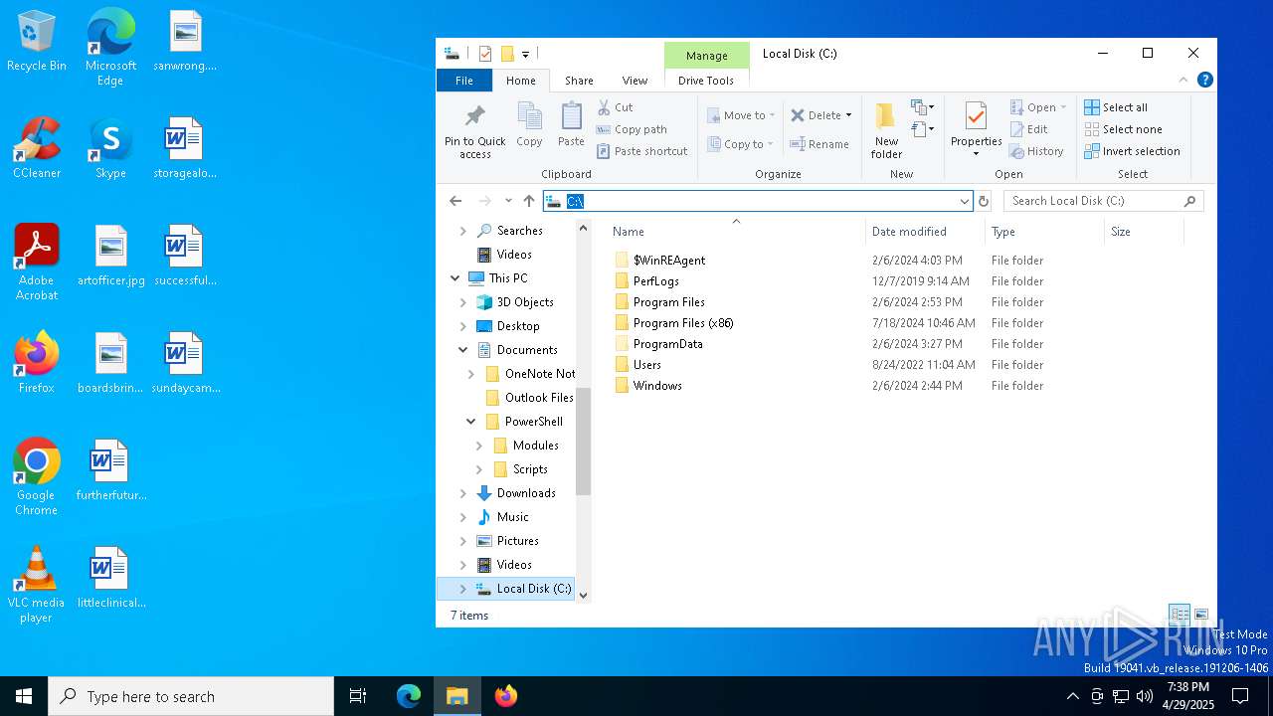The width and height of the screenshot is (1273, 716).
Task: Collapse This PC tree node
Action: click(455, 278)
